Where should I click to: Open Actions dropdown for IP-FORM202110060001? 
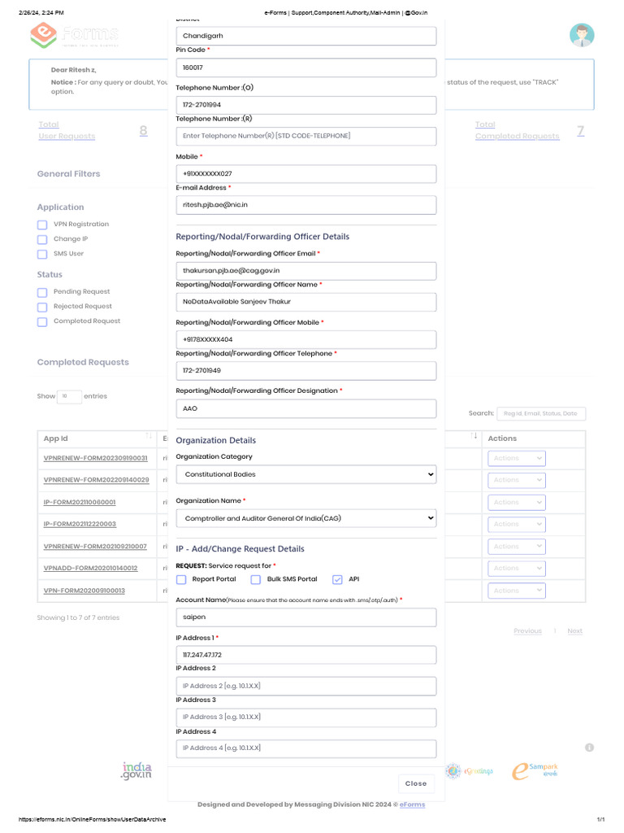pyautogui.click(x=516, y=503)
